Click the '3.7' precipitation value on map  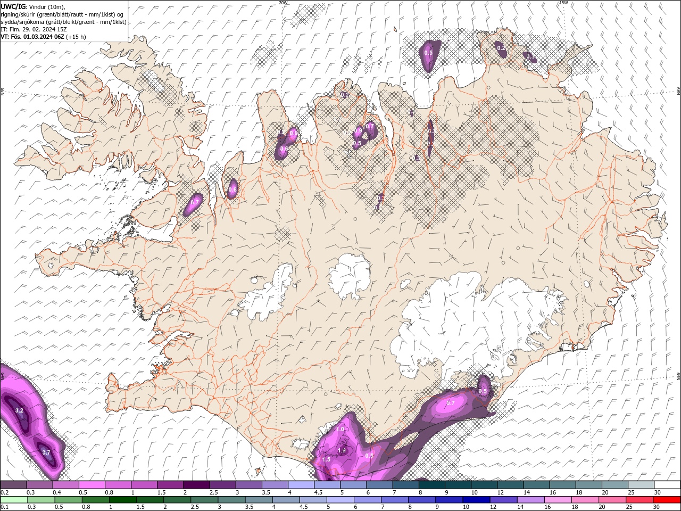(46, 452)
